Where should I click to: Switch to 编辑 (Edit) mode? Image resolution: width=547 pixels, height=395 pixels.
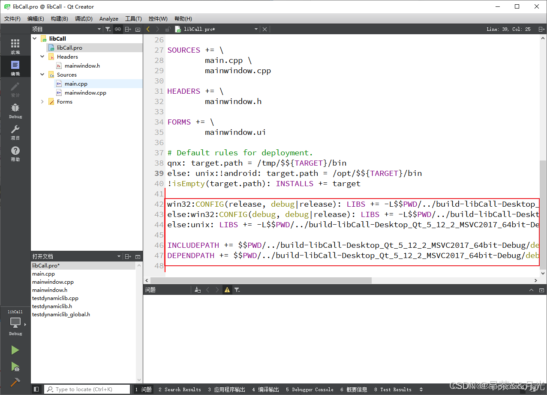coord(15,68)
